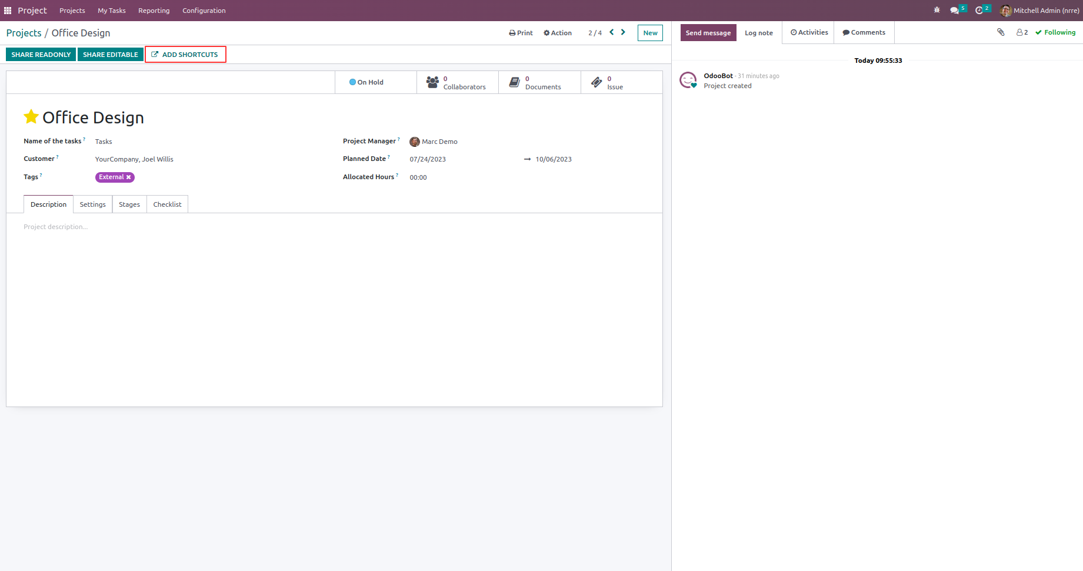Click the Share Readonly button
The height and width of the screenshot is (571, 1083).
[41, 55]
